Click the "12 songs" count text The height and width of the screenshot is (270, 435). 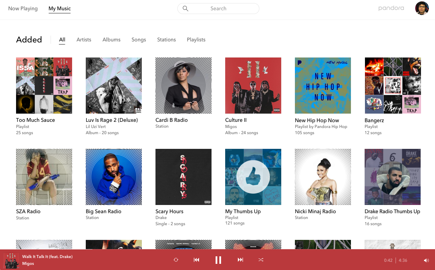373,133
